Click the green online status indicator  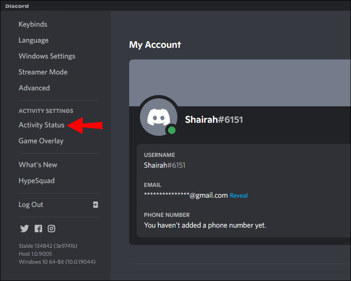point(172,130)
